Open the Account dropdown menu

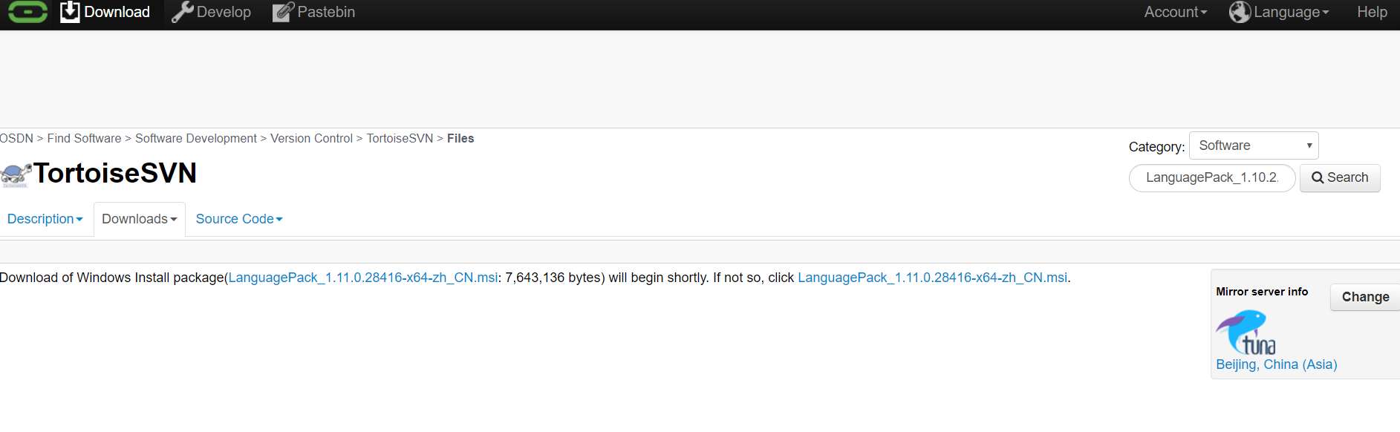(1175, 12)
